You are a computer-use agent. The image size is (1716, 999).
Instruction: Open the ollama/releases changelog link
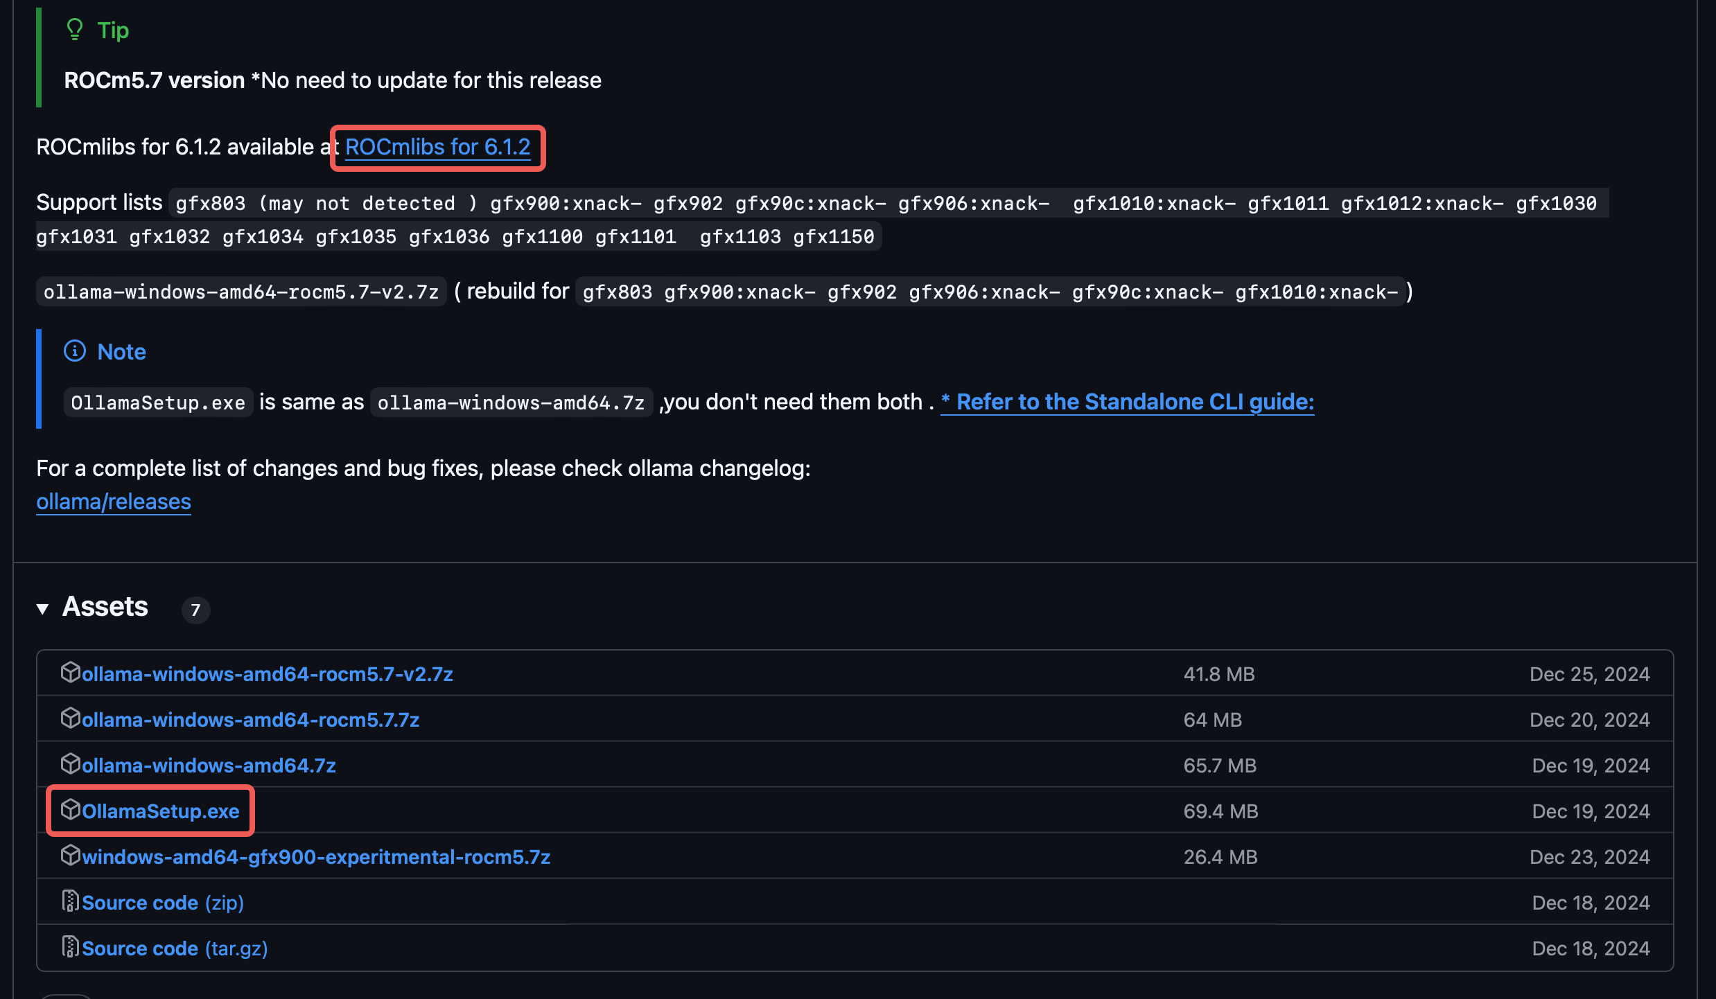click(x=114, y=502)
